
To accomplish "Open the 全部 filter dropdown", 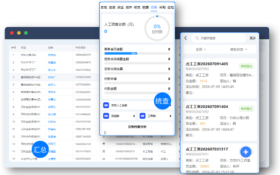I will (201, 49).
